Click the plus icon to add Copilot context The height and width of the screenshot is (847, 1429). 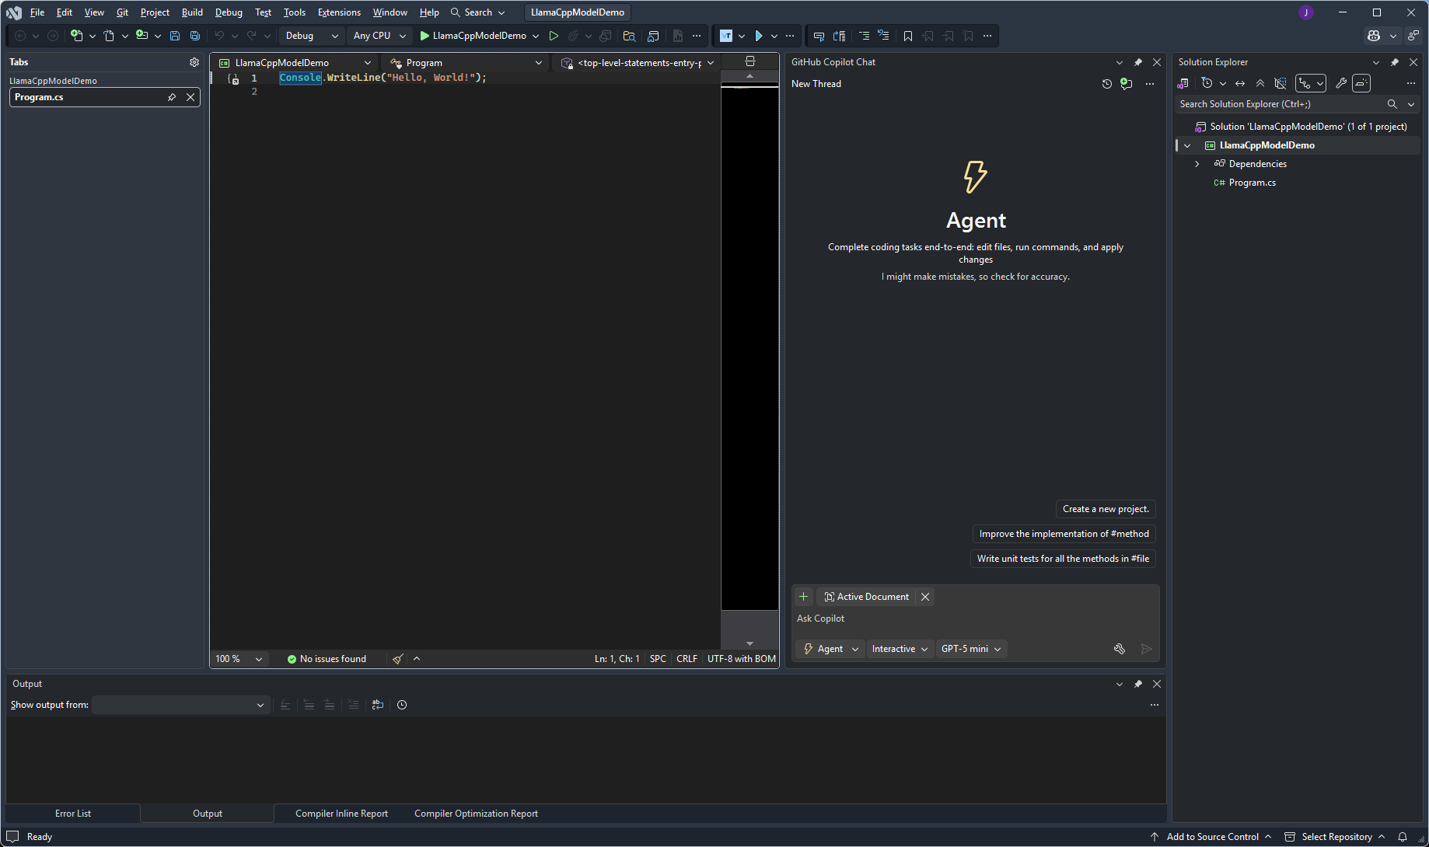pyautogui.click(x=804, y=597)
